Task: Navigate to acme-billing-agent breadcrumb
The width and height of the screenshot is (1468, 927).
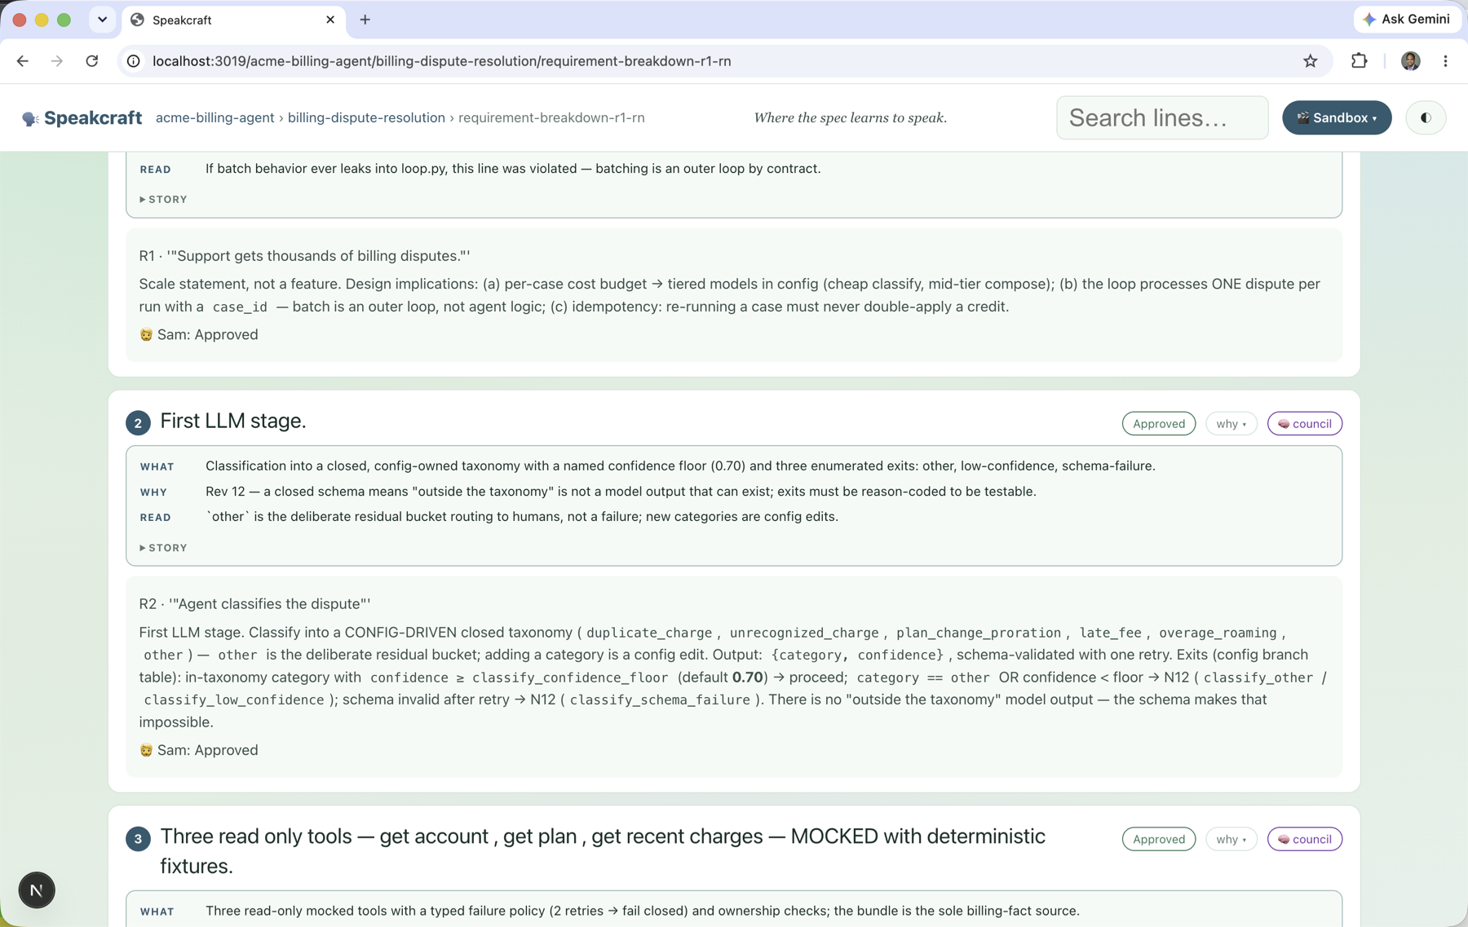Action: 215,118
